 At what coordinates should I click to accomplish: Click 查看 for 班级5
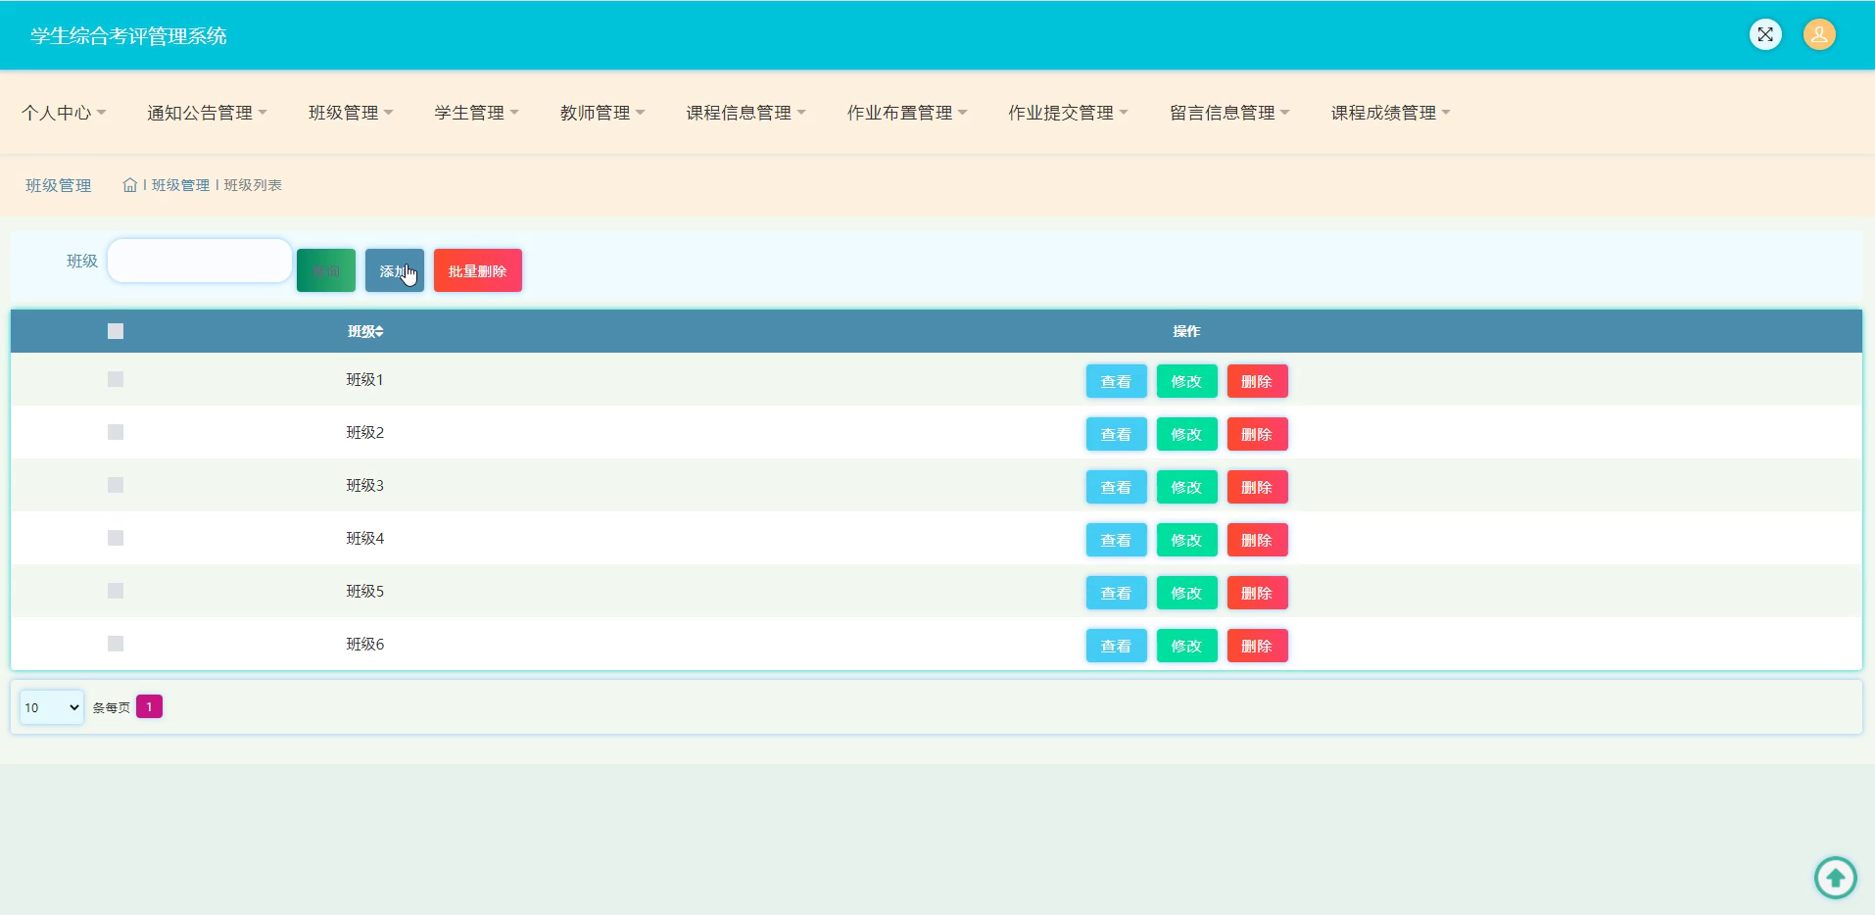1116,593
